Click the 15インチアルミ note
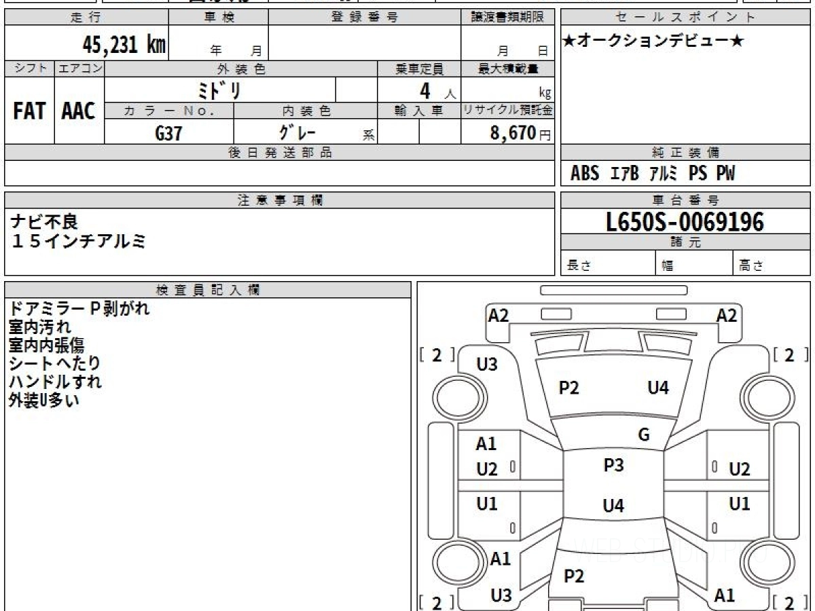 78,240
